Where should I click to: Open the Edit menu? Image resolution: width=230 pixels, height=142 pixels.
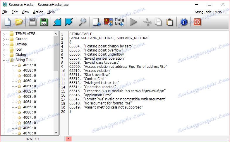tap(15, 12)
